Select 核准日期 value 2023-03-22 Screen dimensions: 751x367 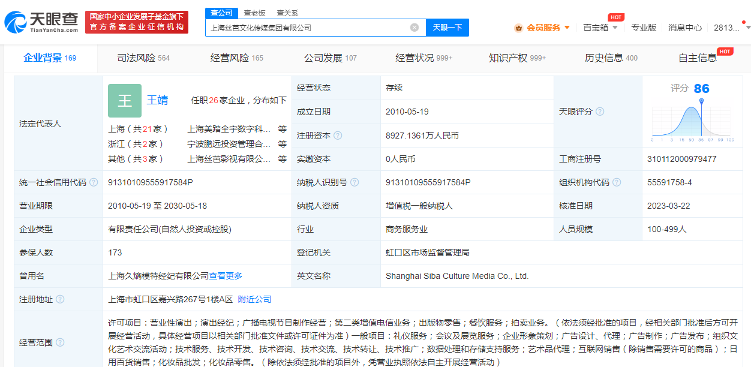669,206
